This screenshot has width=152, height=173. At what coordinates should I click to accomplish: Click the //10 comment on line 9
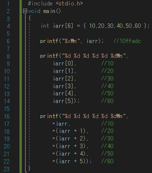(107, 63)
